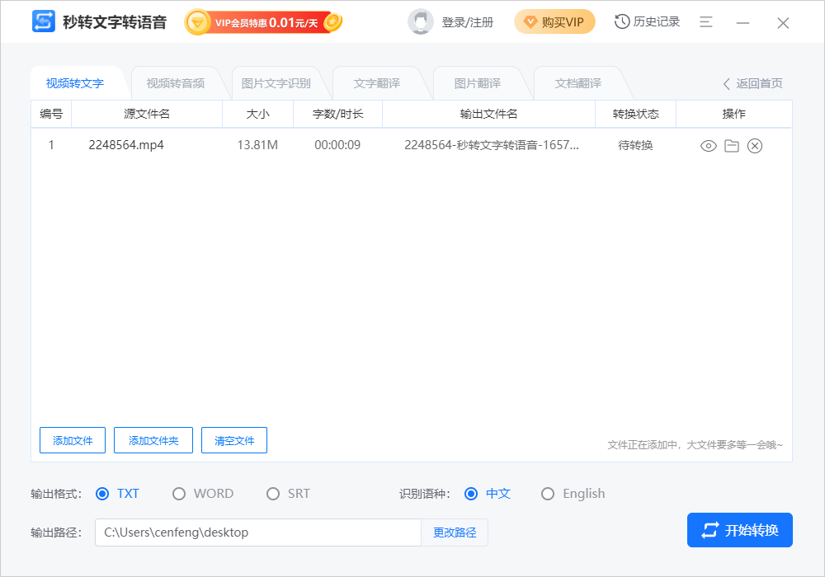825x577 pixels.
Task: Open the VIP 0.01元/天 promotion banner
Action: [264, 22]
